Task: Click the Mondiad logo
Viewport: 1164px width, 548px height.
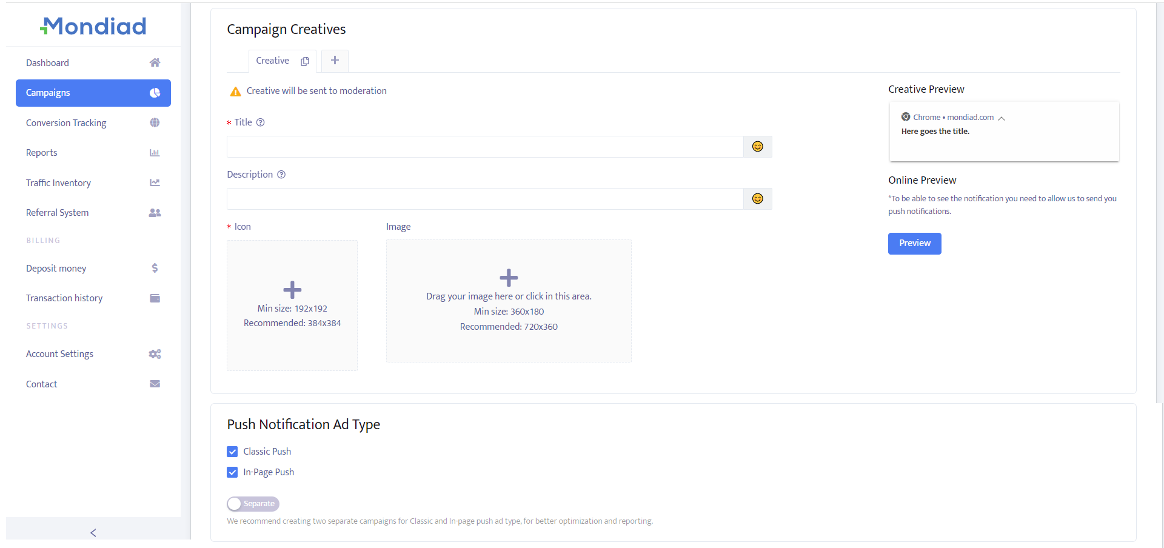Action: [93, 26]
